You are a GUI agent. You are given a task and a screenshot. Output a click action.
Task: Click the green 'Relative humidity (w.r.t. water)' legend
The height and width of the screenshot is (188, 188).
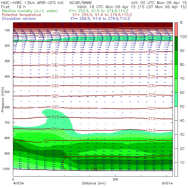[30, 11]
